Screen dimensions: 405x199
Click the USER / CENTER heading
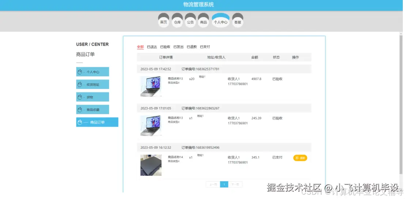coord(92,44)
